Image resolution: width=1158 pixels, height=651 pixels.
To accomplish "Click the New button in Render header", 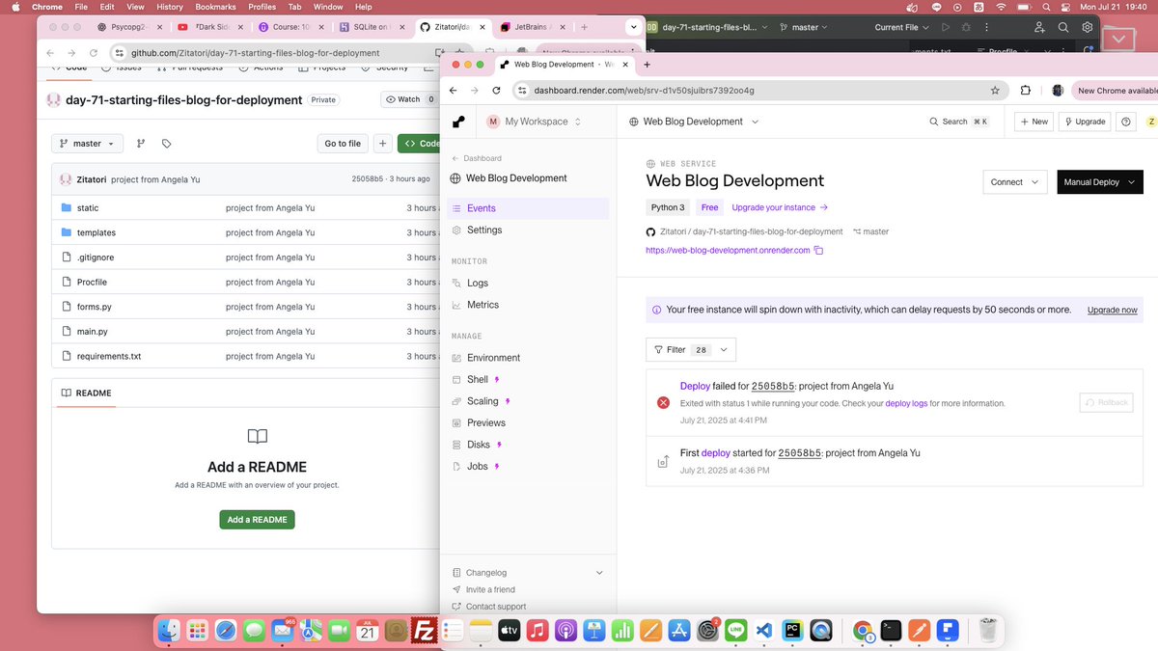I will [1034, 122].
